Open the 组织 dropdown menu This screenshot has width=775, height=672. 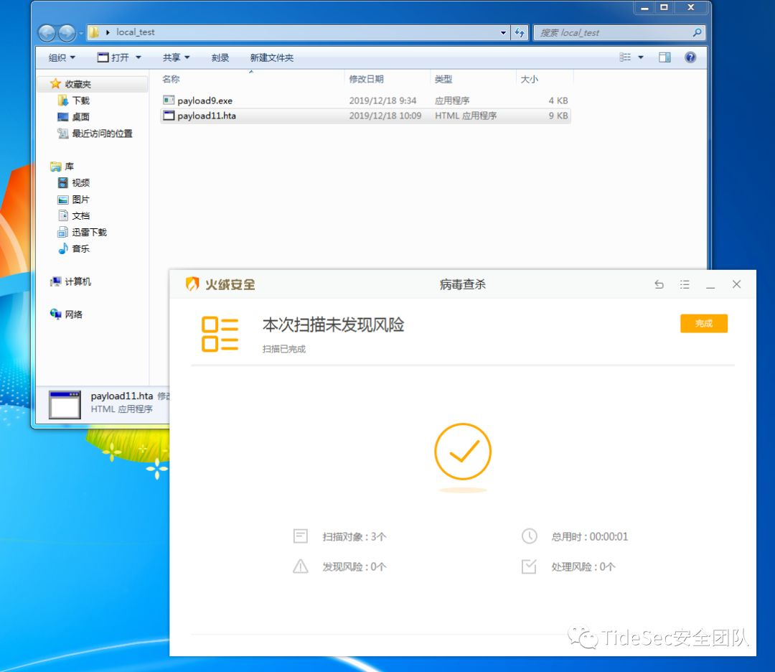[62, 58]
